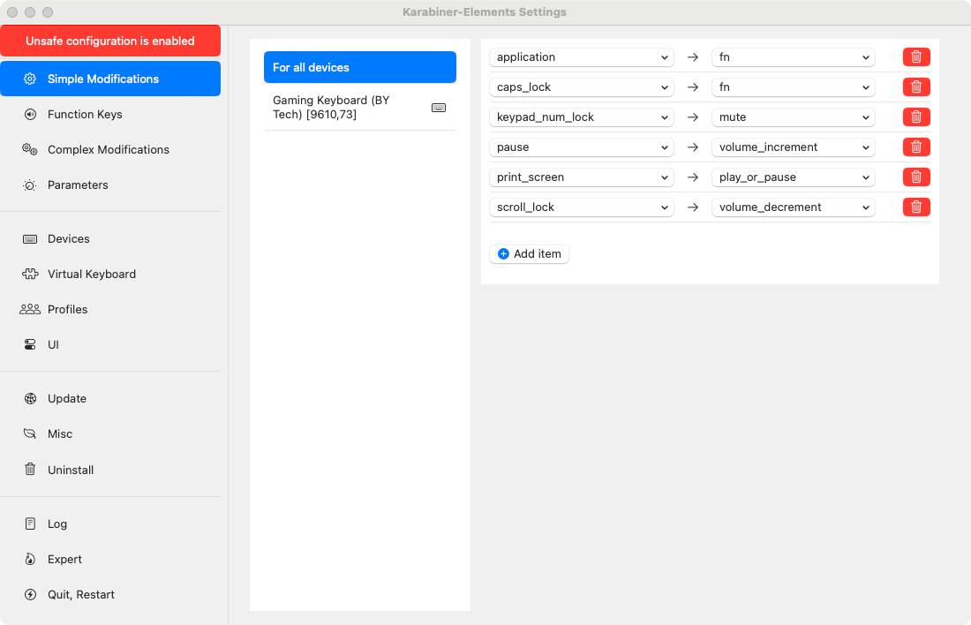Remove the scroll_lock mapping via trash icon

916,207
